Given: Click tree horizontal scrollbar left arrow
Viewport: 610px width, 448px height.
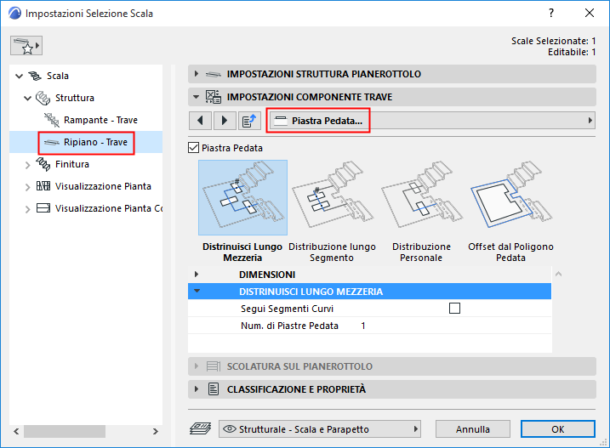Looking at the screenshot, I should (x=16, y=431).
